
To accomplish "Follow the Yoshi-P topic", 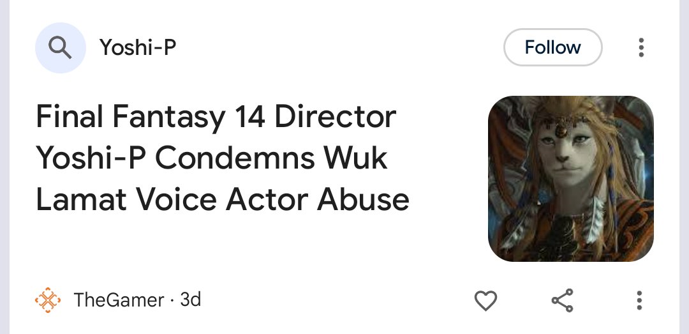I will [552, 47].
